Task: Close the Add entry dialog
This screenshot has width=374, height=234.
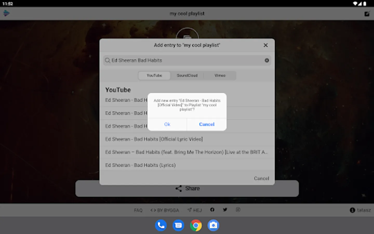Action: [265, 45]
